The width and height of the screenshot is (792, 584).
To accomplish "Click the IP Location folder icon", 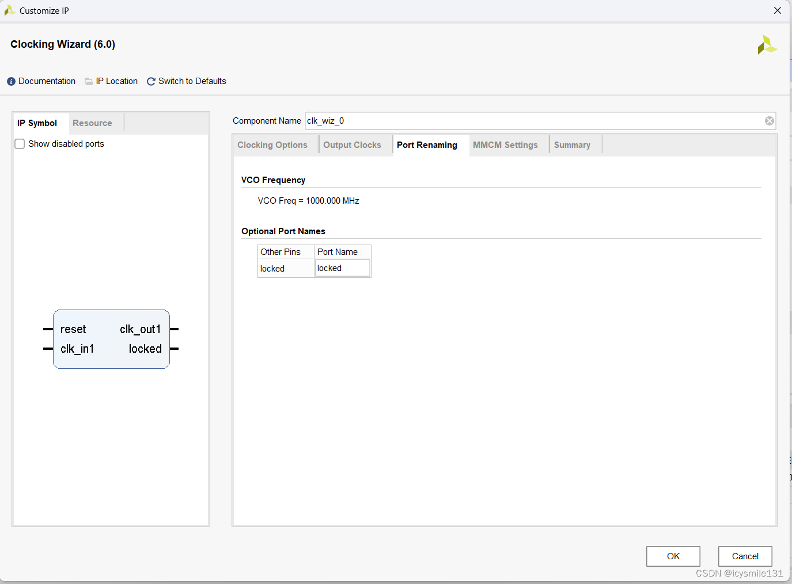I will point(89,82).
